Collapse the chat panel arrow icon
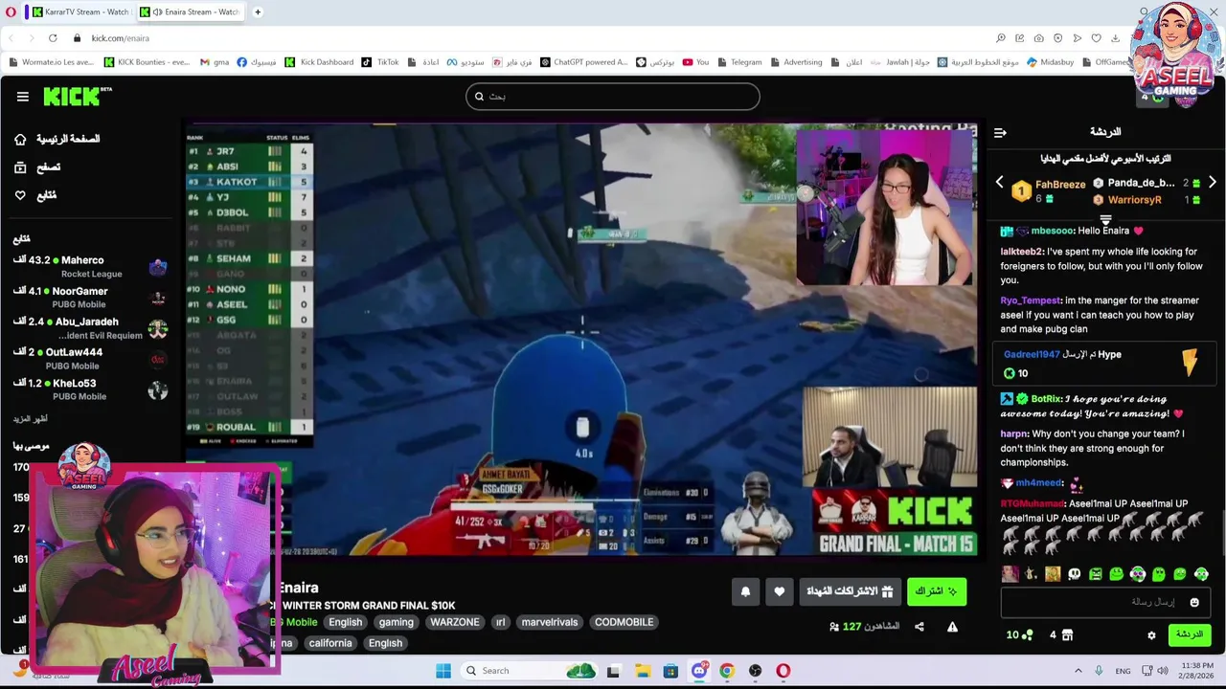 [x=1000, y=132]
